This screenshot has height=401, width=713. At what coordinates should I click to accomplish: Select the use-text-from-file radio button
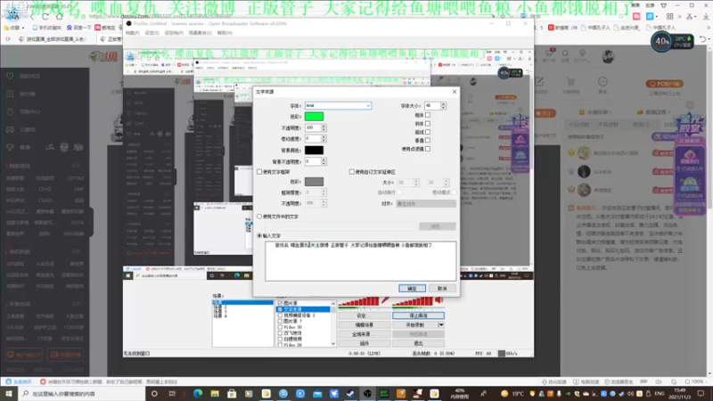(x=259, y=217)
